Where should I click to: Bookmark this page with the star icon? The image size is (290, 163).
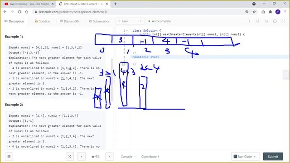[254, 12]
